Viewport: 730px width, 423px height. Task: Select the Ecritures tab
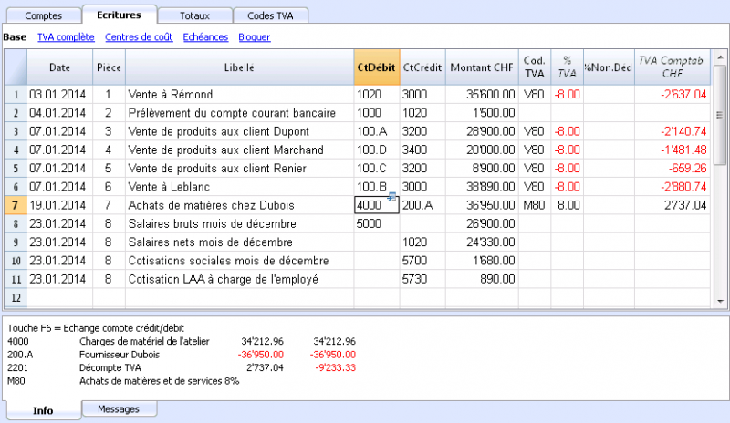tap(120, 15)
